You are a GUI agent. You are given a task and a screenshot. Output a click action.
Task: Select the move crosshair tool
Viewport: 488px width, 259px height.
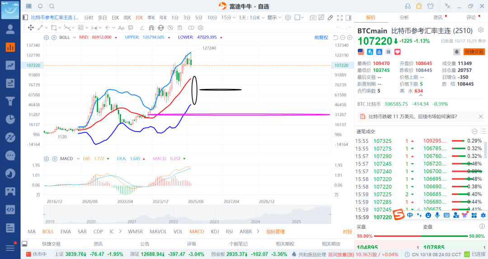31,28
